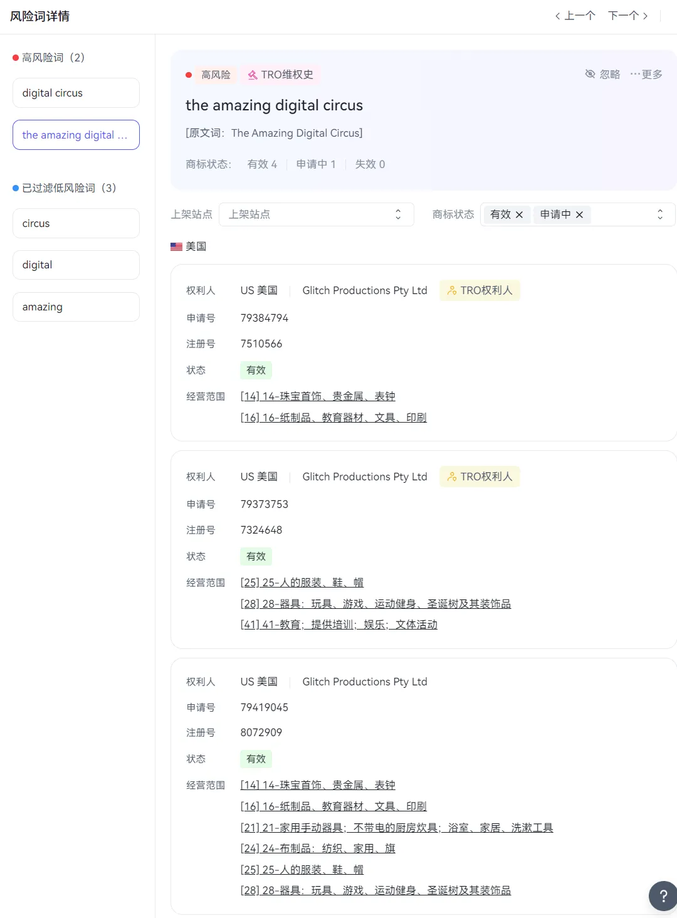Select filtered low-risk word circus

point(76,223)
